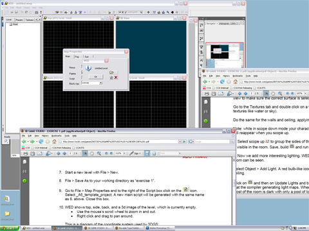Print the Exercise 1 PDF with printer icon

[x=26, y=153]
